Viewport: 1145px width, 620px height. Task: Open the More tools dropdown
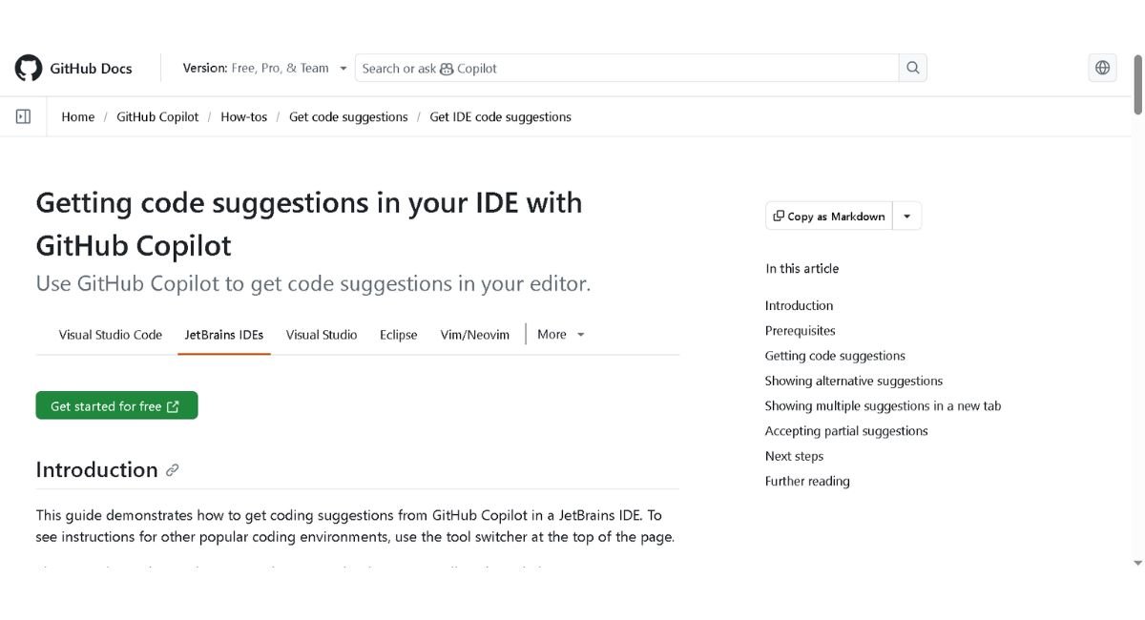pos(561,335)
